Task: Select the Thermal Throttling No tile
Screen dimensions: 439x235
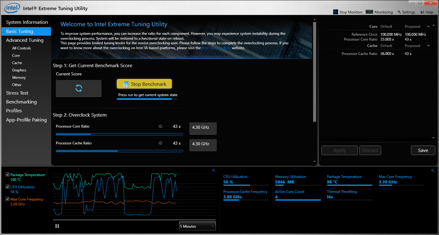Action: coord(350,196)
